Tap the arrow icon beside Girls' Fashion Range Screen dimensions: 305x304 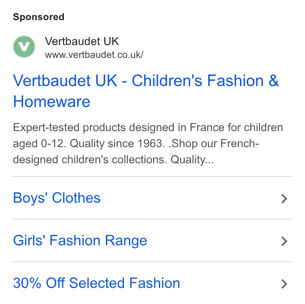click(284, 241)
